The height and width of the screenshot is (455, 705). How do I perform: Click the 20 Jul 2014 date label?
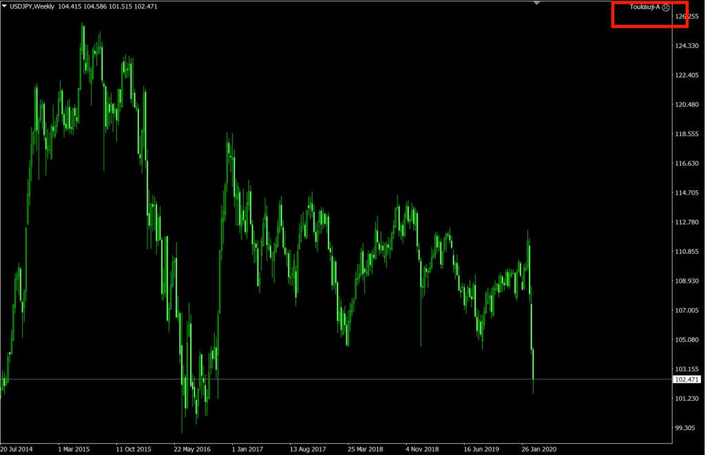pos(17,449)
